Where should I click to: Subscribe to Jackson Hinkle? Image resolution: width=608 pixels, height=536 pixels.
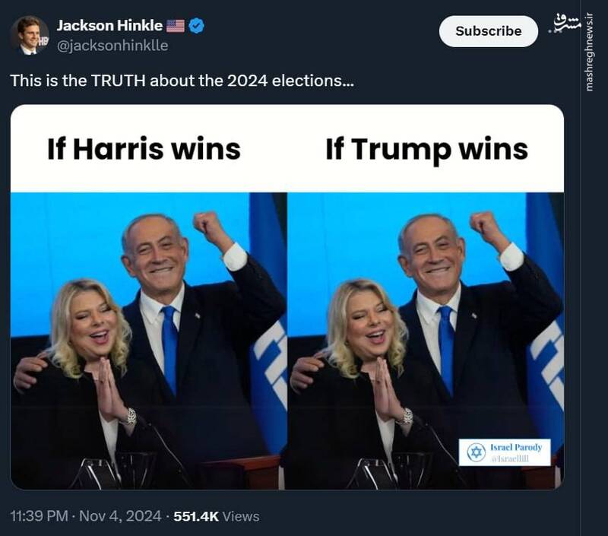click(488, 31)
